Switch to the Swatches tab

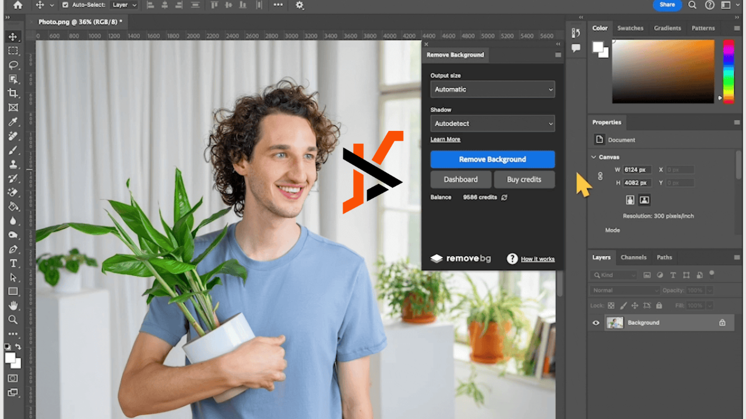click(x=630, y=28)
